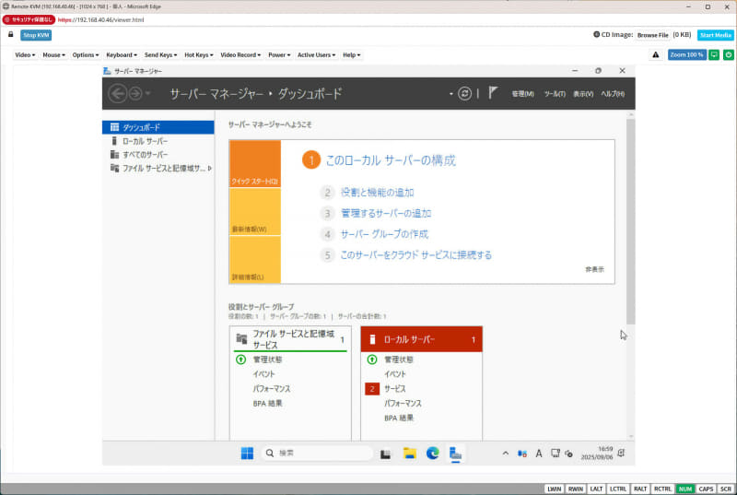Image resolution: width=737 pixels, height=495 pixels.
Task: Click the 検索 search box in taskbar
Action: (x=317, y=454)
